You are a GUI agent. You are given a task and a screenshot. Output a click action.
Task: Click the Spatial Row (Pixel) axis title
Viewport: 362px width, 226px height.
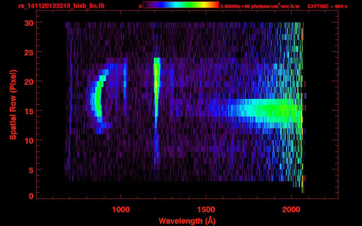click(13, 104)
